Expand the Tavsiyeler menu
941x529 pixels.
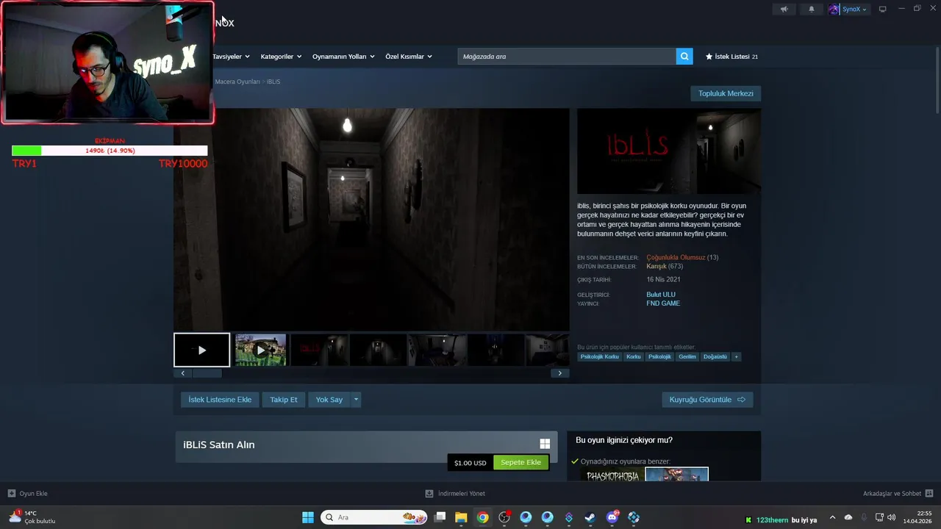(x=231, y=57)
